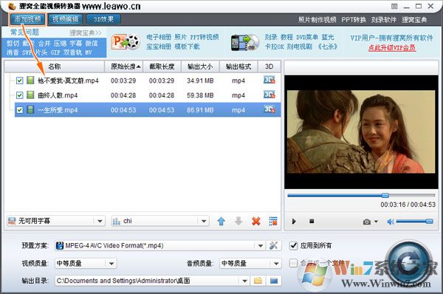
Task: Click the 添加视频 add video button
Action: tap(27, 19)
